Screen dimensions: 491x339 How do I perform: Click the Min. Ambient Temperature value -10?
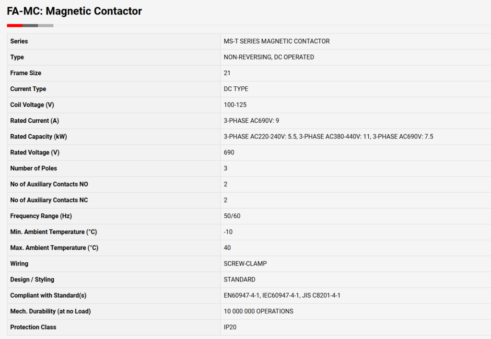point(228,232)
